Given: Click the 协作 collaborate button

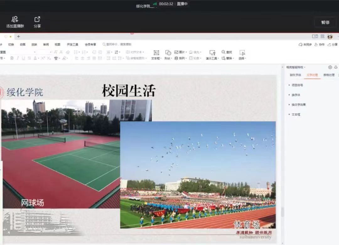Looking at the screenshot, I should (320, 45).
